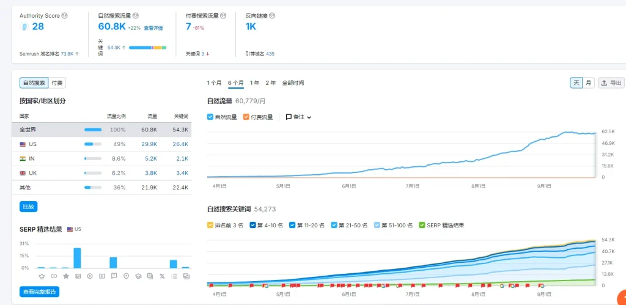This screenshot has height=305, width=626.
Task: Click the image SERP feature icon
Action: (x=78, y=276)
